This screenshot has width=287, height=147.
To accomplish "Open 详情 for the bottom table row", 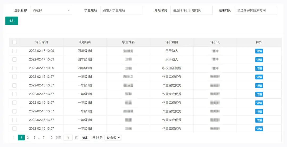I will click(259, 129).
